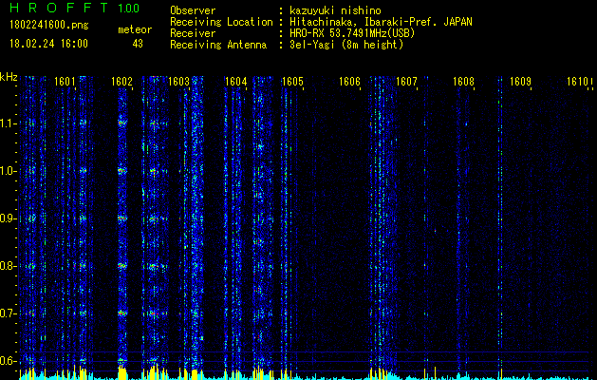Click the 'Receiver' label

tap(193, 33)
